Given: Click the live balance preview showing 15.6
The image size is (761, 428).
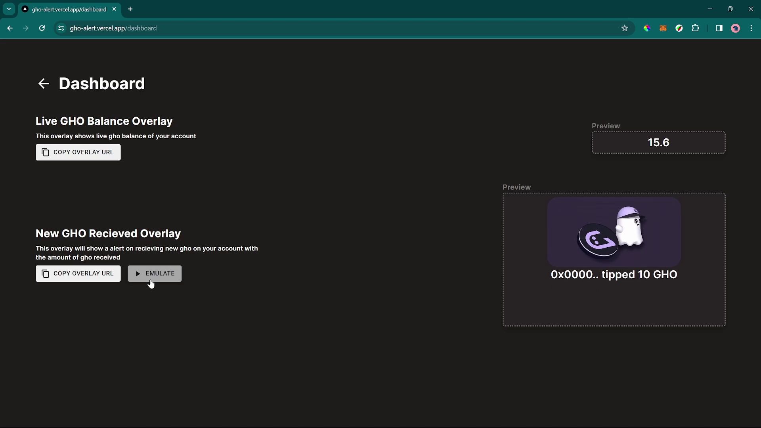Looking at the screenshot, I should pyautogui.click(x=658, y=143).
